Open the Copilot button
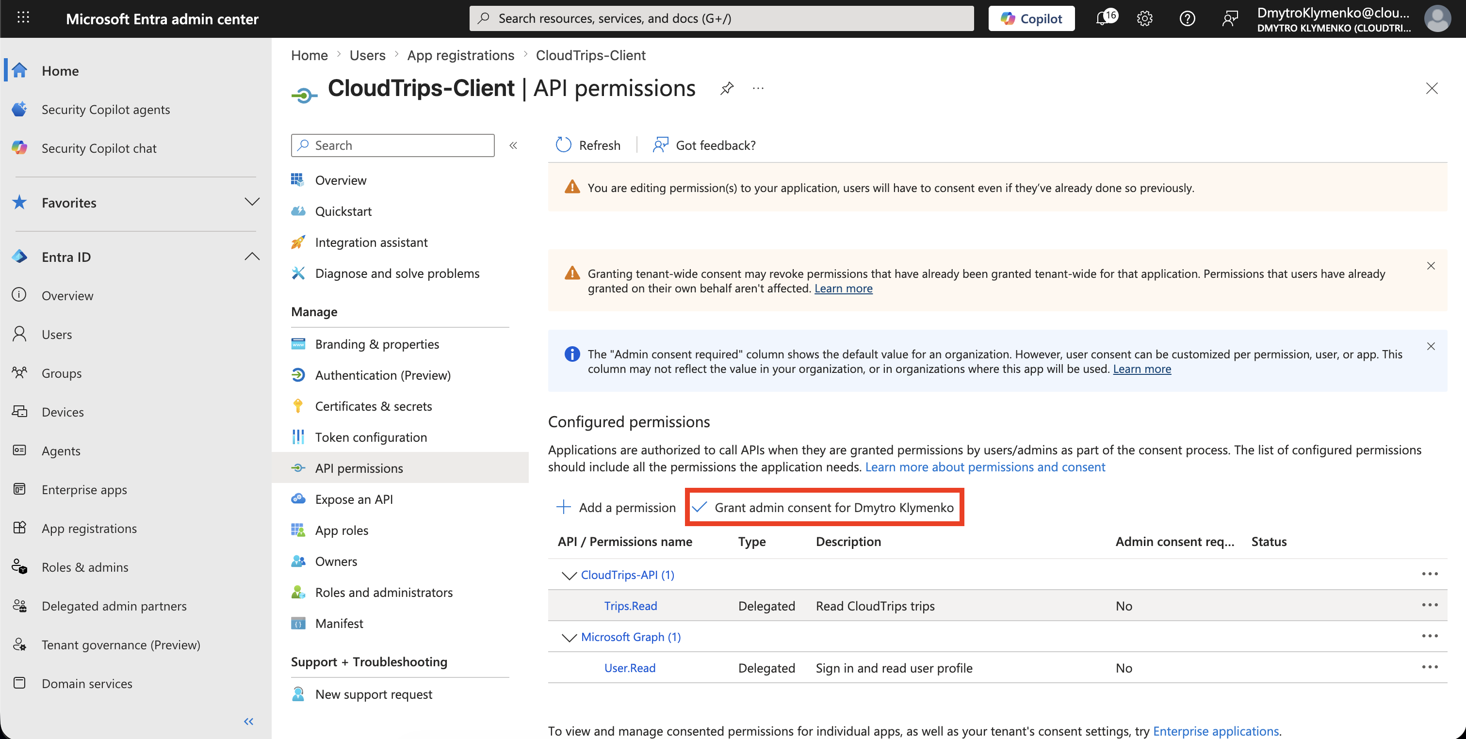 [x=1031, y=18]
